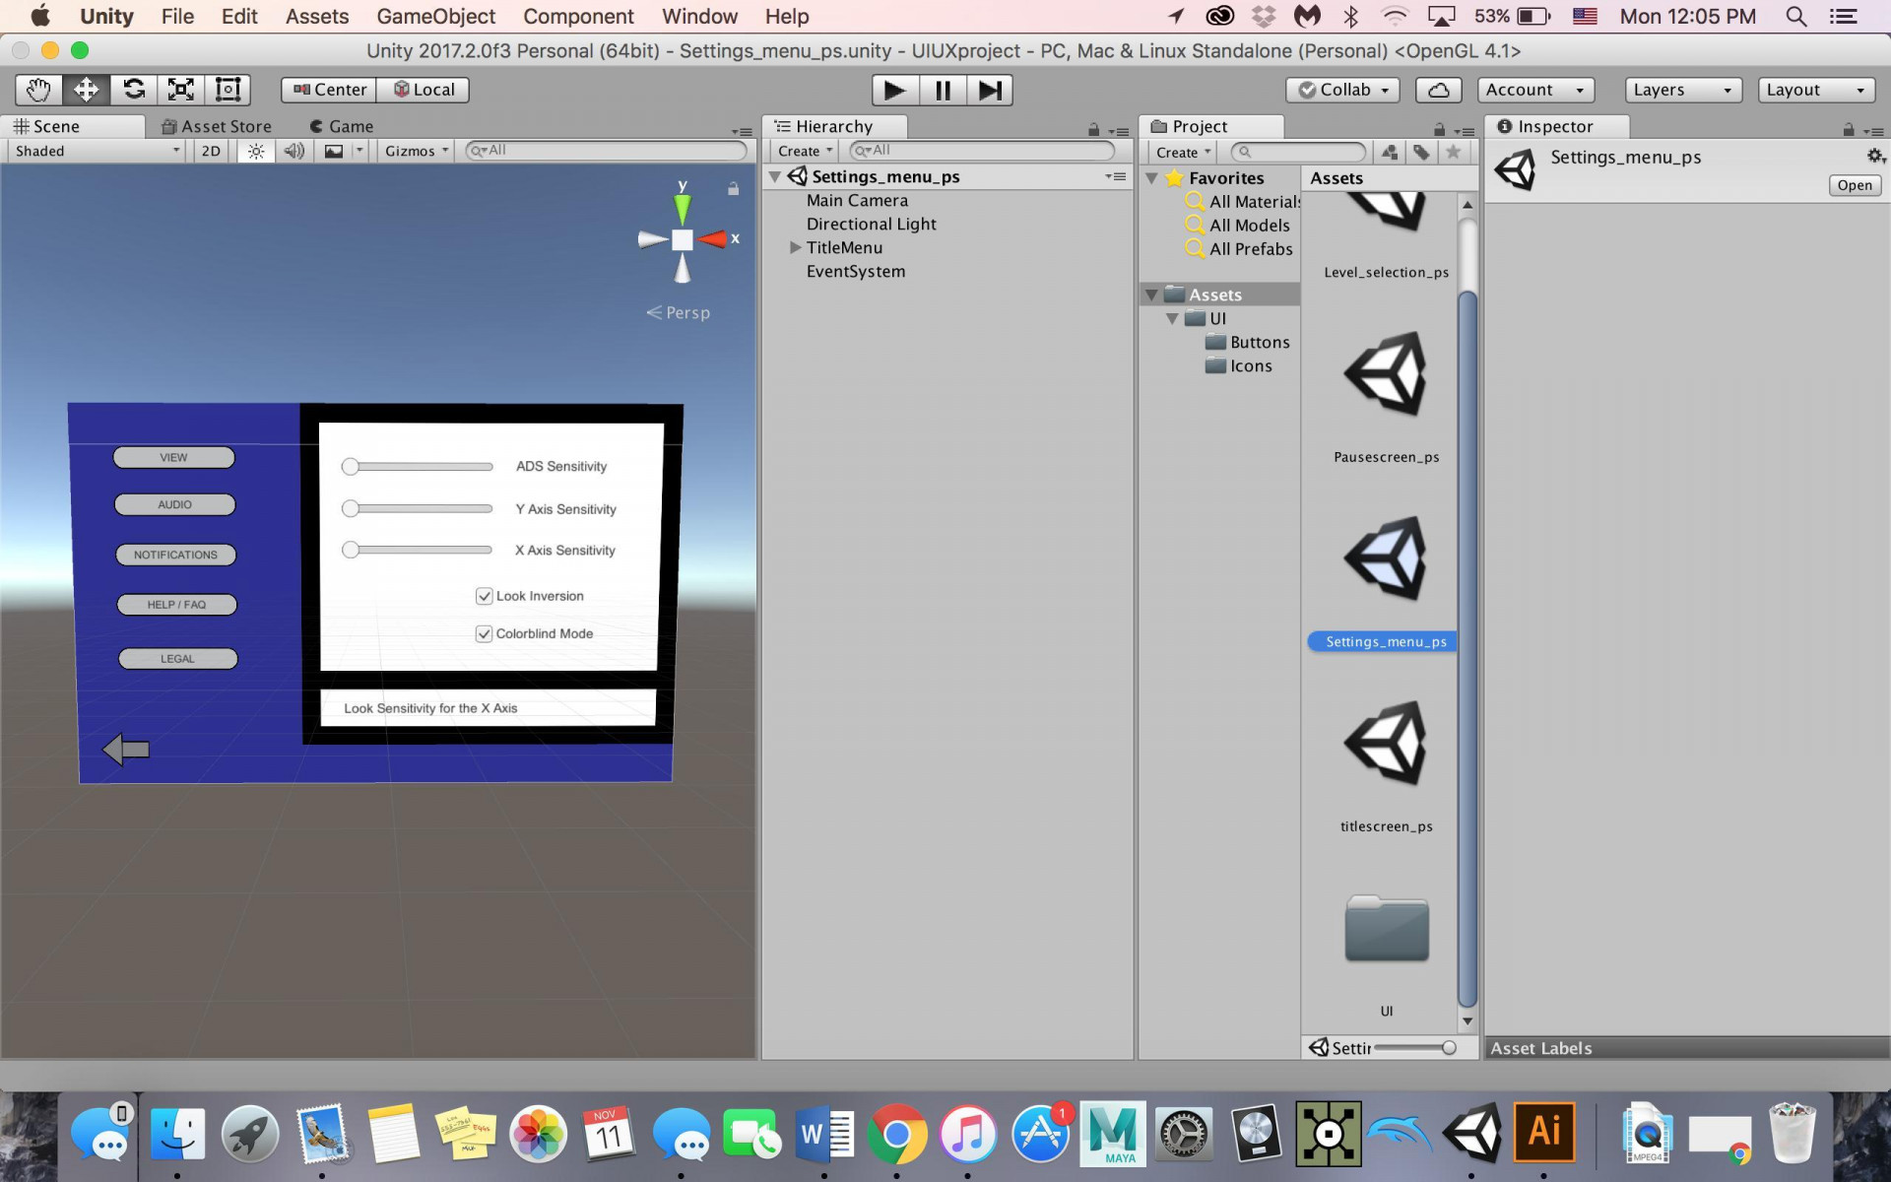Open the Shaded draw mode dropdown
The width and height of the screenshot is (1891, 1182).
coord(96,151)
